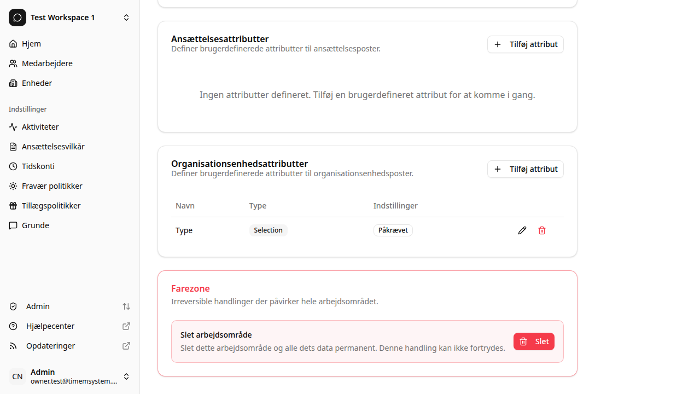This screenshot has width=700, height=394.
Task: Open the Hjælpecenter link
Action: click(x=50, y=326)
